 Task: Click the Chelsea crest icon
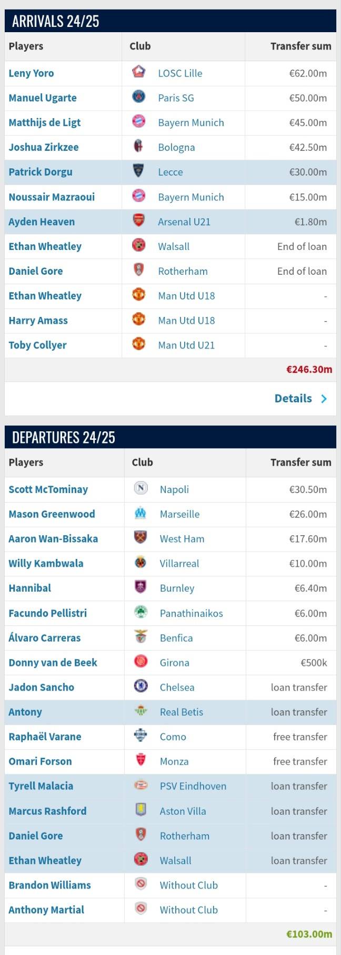[x=141, y=686]
